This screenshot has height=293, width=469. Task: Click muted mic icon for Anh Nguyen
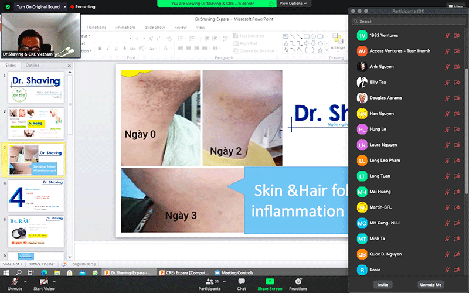(x=447, y=67)
